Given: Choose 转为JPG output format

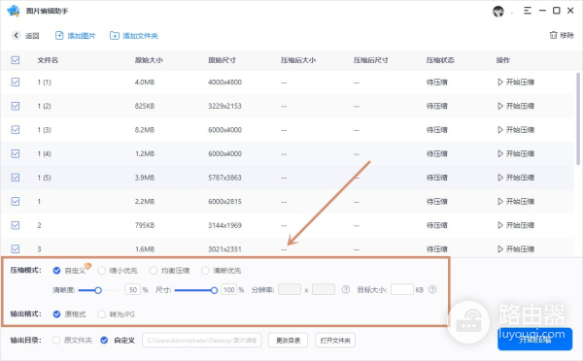Looking at the screenshot, I should coord(101,314).
